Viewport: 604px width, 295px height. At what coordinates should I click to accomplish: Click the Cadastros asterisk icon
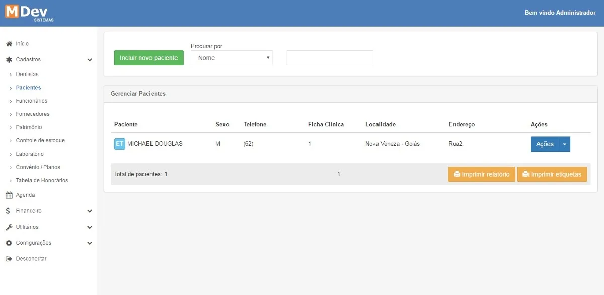pyautogui.click(x=9, y=60)
